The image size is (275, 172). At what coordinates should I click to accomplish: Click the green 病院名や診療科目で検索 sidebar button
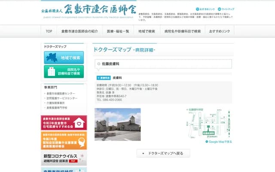coord(64,71)
